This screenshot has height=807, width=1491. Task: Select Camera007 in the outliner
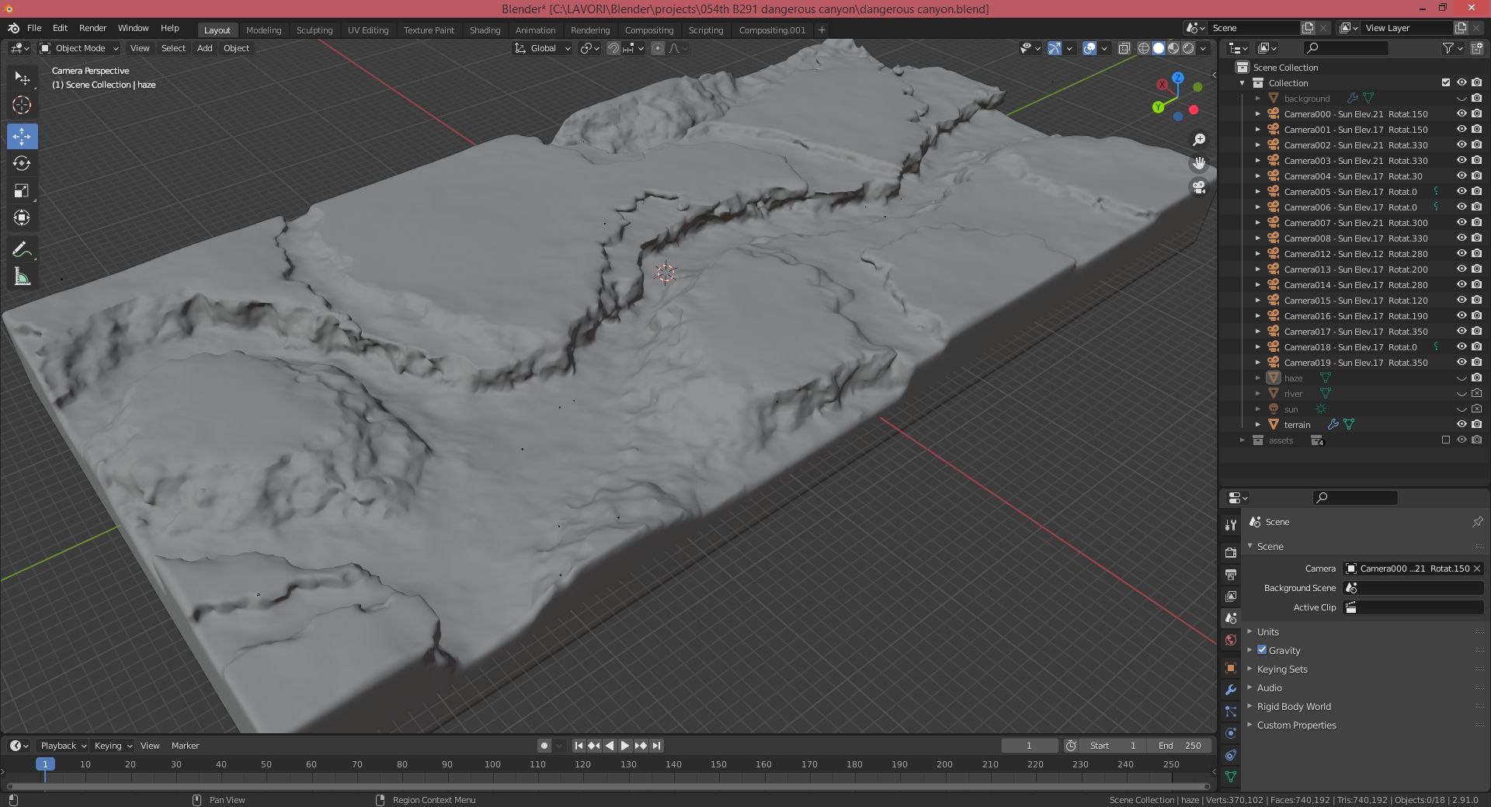(1355, 222)
